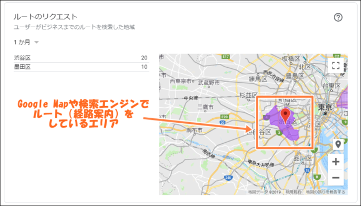Open the 利用規約 link on map
This screenshot has height=206, width=361.
coord(293,192)
